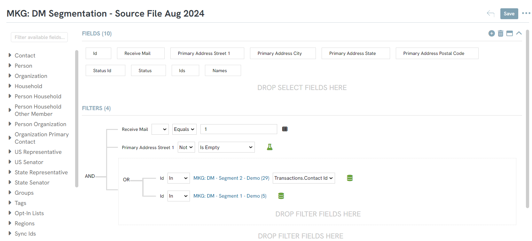Click the window layout icon in Fields header
This screenshot has height=241, width=532.
[510, 33]
